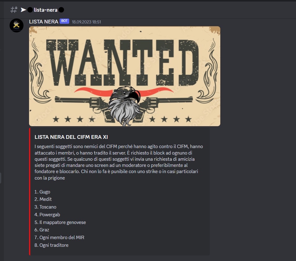
Task: Select entry 8. Ogni traditore
Action: pyautogui.click(x=51, y=245)
